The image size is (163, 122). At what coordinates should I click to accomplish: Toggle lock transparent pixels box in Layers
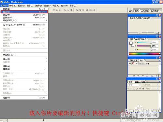click(x=134, y=88)
